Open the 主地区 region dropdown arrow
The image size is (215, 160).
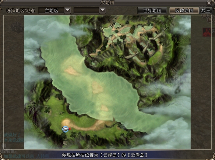pos(67,10)
